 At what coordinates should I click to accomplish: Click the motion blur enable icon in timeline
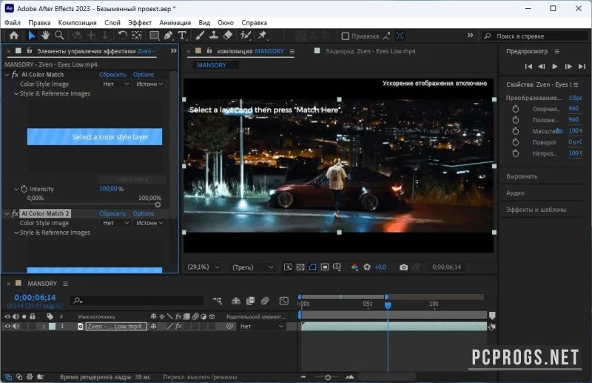pos(265,301)
